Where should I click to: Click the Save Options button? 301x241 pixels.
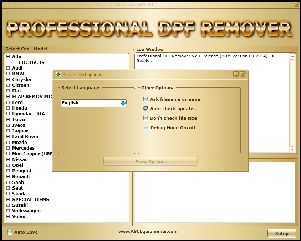pos(150,162)
